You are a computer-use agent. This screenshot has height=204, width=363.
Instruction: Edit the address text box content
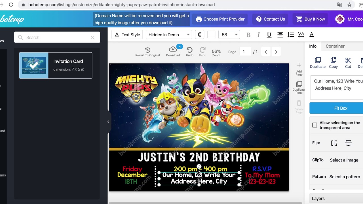pos(337,88)
